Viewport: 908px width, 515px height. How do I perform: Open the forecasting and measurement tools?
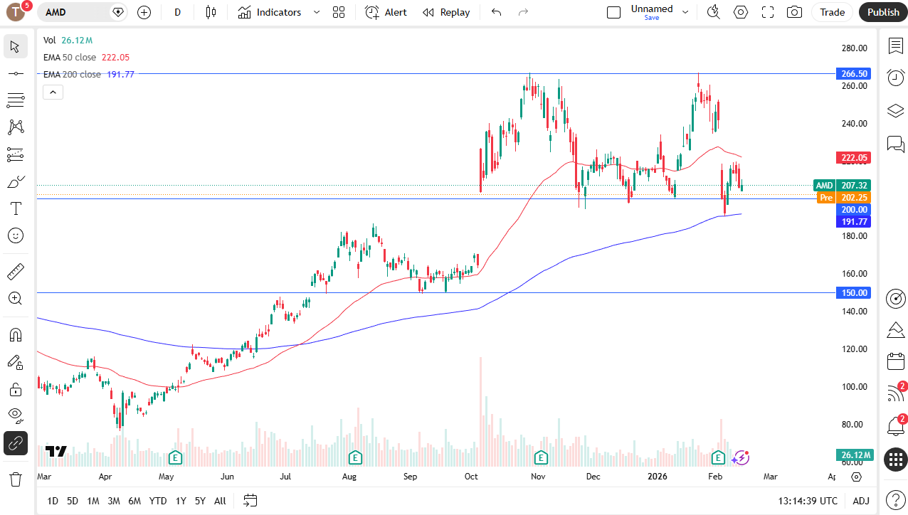(x=15, y=154)
